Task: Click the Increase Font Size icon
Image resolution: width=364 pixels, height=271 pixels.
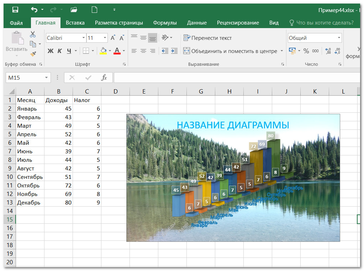Action: pos(113,38)
